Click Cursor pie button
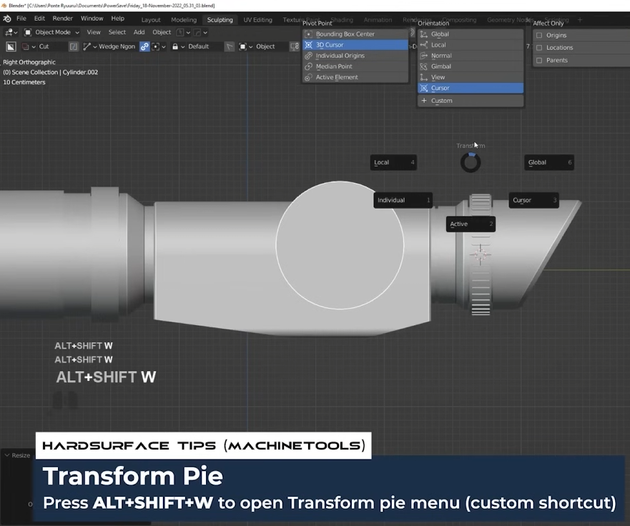The width and height of the screenshot is (630, 526). pos(534,200)
